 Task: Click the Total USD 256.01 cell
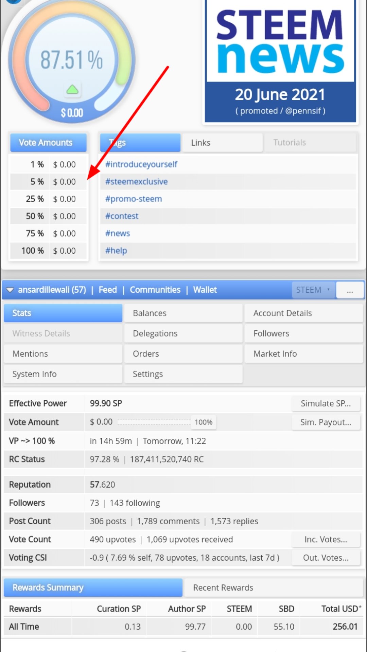(345, 627)
